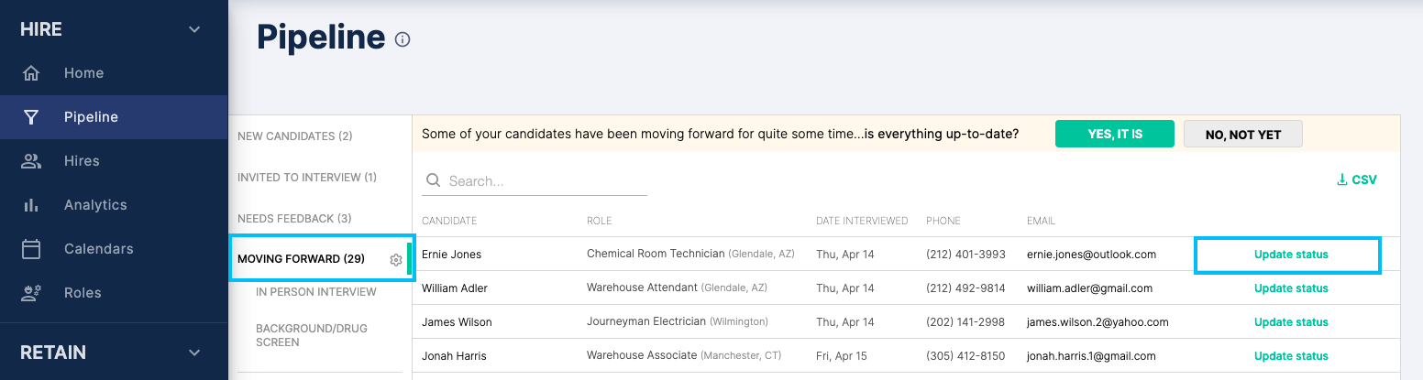Click the Calendars calendar icon
This screenshot has width=1423, height=380.
click(31, 249)
